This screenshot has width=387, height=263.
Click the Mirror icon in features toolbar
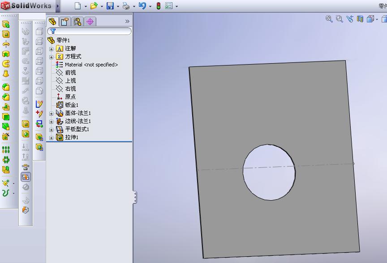[6, 170]
